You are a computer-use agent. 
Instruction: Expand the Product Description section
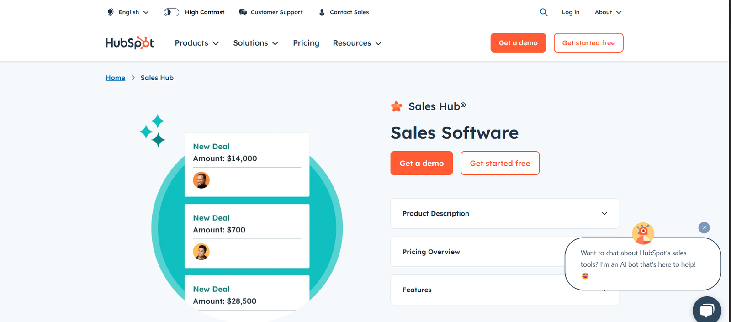pos(505,213)
